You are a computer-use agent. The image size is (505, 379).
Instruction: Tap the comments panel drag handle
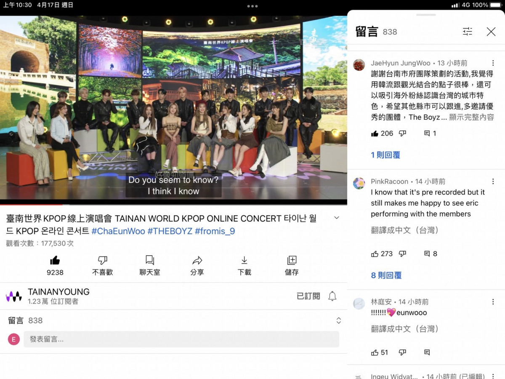point(426,15)
